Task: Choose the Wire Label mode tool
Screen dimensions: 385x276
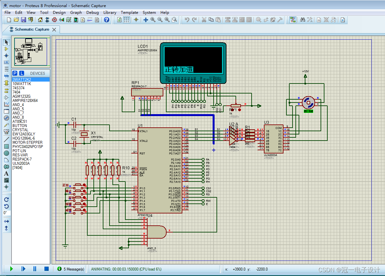Action: tap(6, 63)
